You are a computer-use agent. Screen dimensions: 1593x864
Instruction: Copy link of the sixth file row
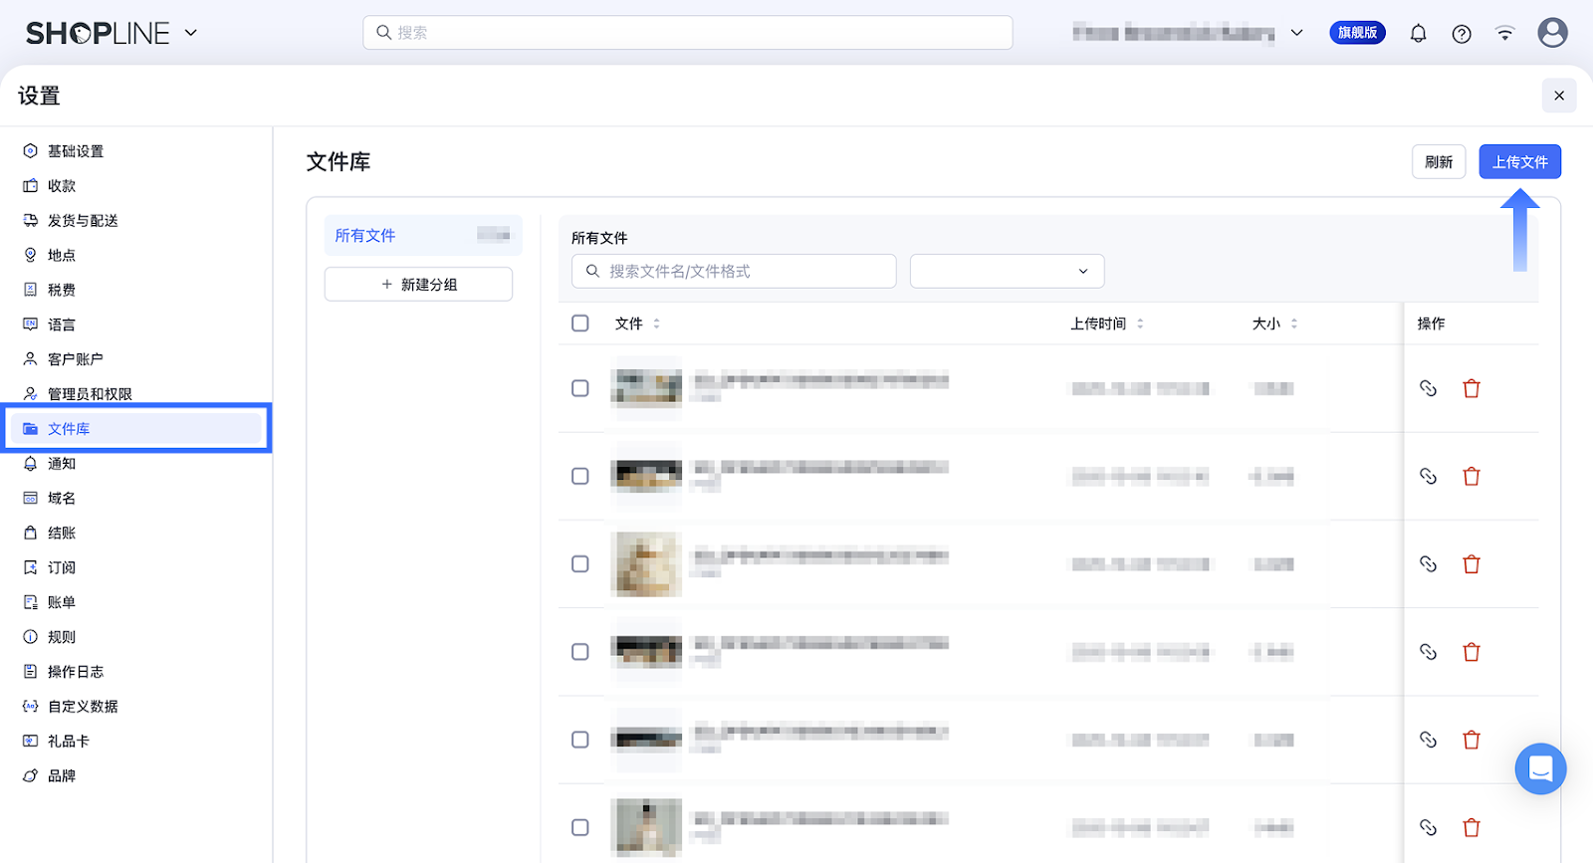[x=1428, y=827]
